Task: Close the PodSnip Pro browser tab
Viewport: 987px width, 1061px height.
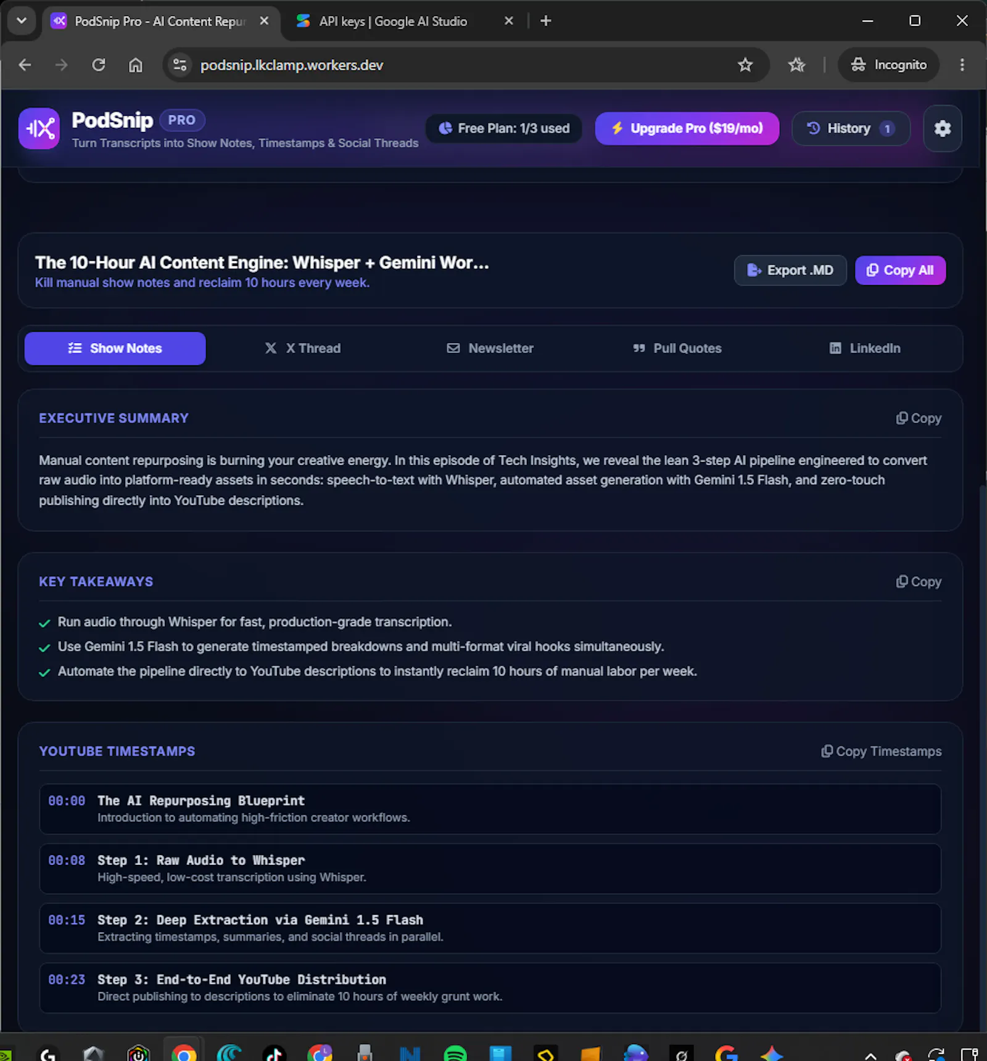Action: tap(264, 21)
